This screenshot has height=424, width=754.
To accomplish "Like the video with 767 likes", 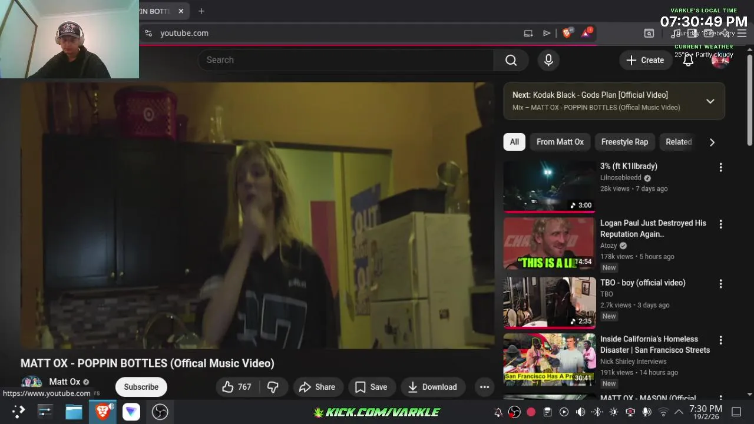I will click(237, 387).
